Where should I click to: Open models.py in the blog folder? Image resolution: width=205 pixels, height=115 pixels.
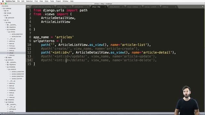12,48
